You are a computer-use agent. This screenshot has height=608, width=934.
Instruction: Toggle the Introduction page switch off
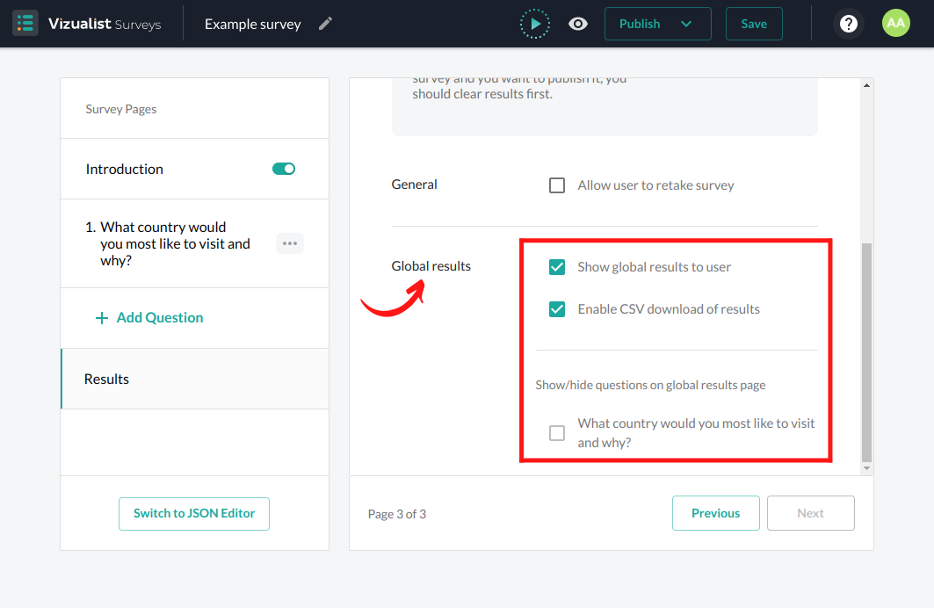pos(284,169)
